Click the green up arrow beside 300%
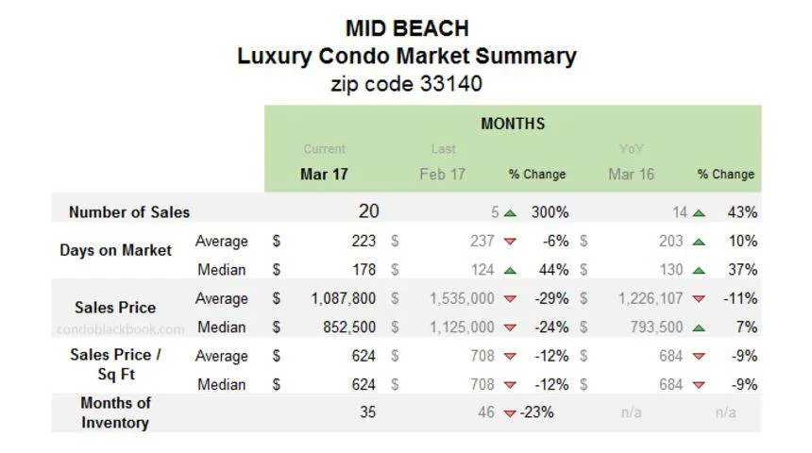The image size is (812, 453). click(510, 212)
